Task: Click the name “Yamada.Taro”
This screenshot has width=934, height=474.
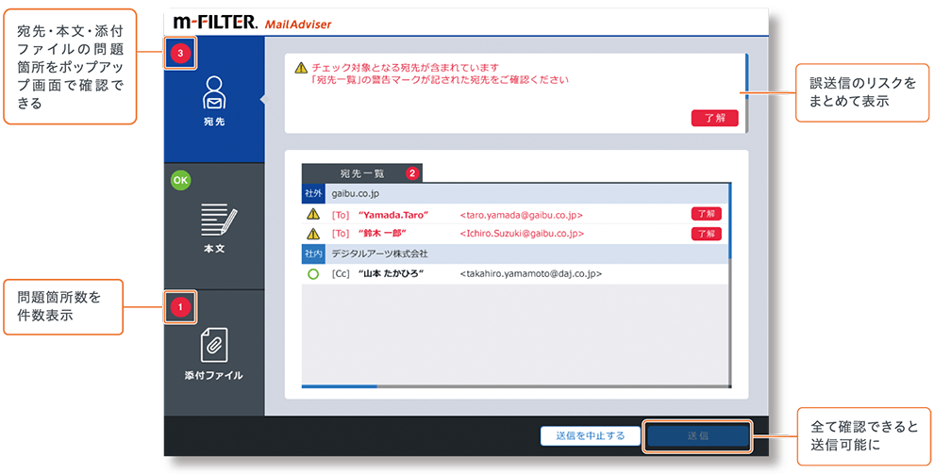Action: coord(393,215)
